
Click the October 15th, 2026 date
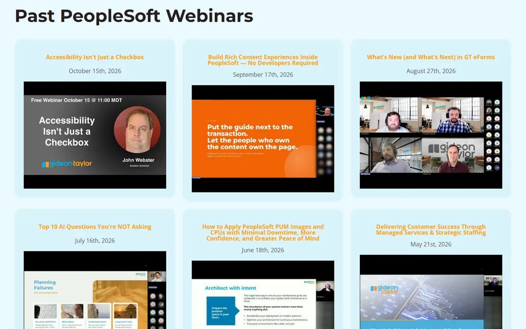pyautogui.click(x=95, y=71)
